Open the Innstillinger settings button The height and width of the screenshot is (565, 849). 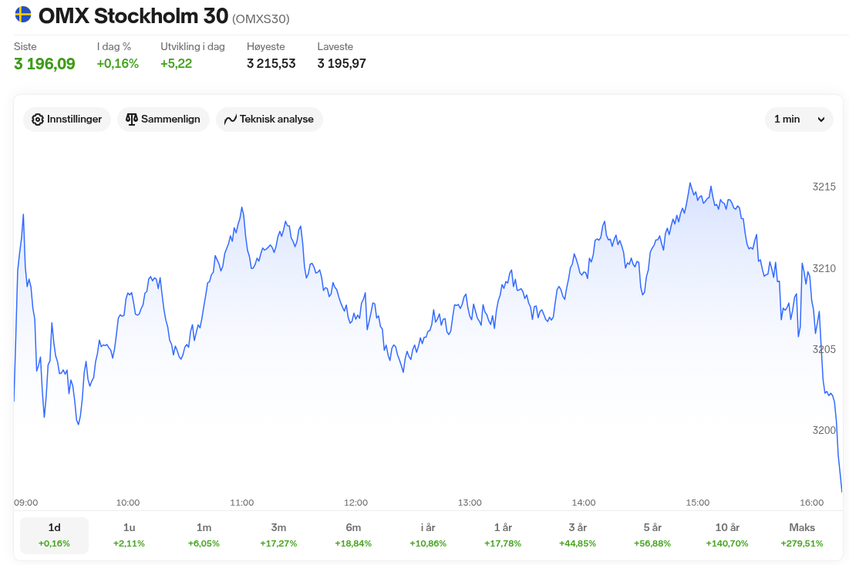[67, 119]
